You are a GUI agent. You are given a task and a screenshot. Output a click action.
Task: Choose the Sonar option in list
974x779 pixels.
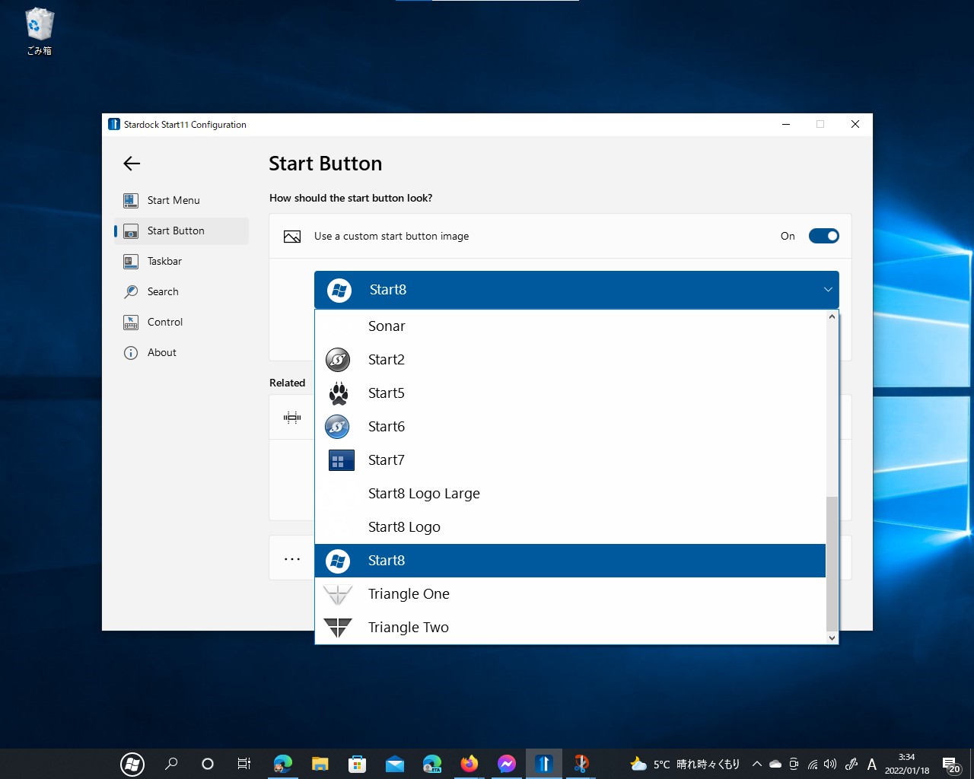click(387, 326)
